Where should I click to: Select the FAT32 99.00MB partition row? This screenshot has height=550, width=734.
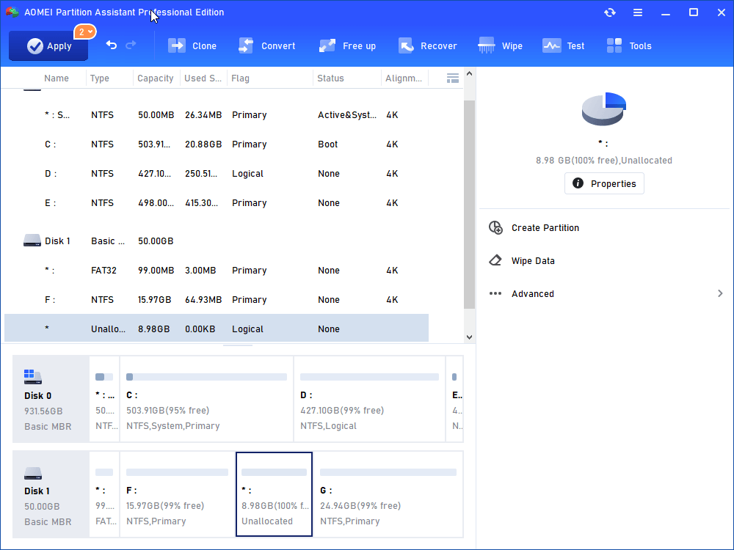pos(217,271)
